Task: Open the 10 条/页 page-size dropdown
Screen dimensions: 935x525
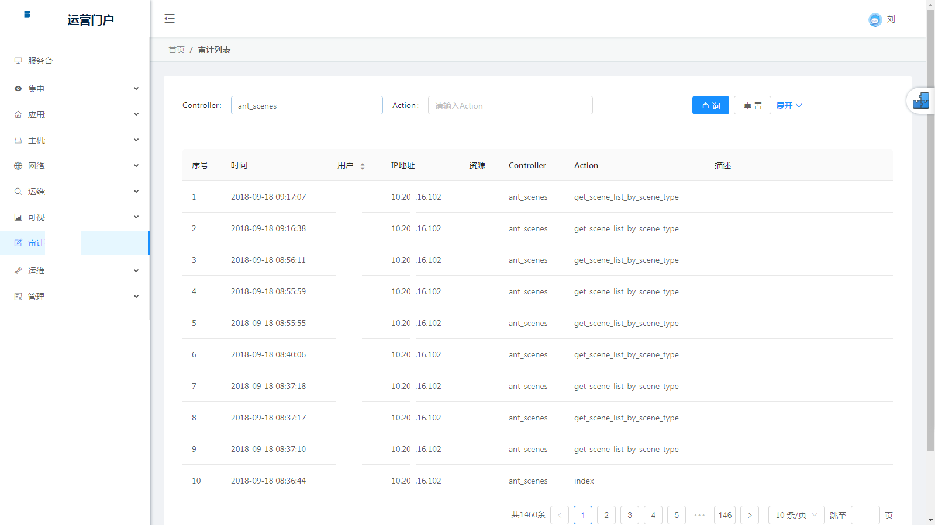Action: 796,515
